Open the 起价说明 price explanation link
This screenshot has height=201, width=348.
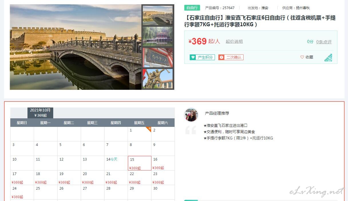coord(234,42)
